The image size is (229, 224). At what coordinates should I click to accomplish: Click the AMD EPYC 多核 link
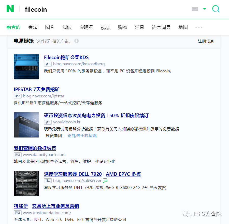[123, 174]
